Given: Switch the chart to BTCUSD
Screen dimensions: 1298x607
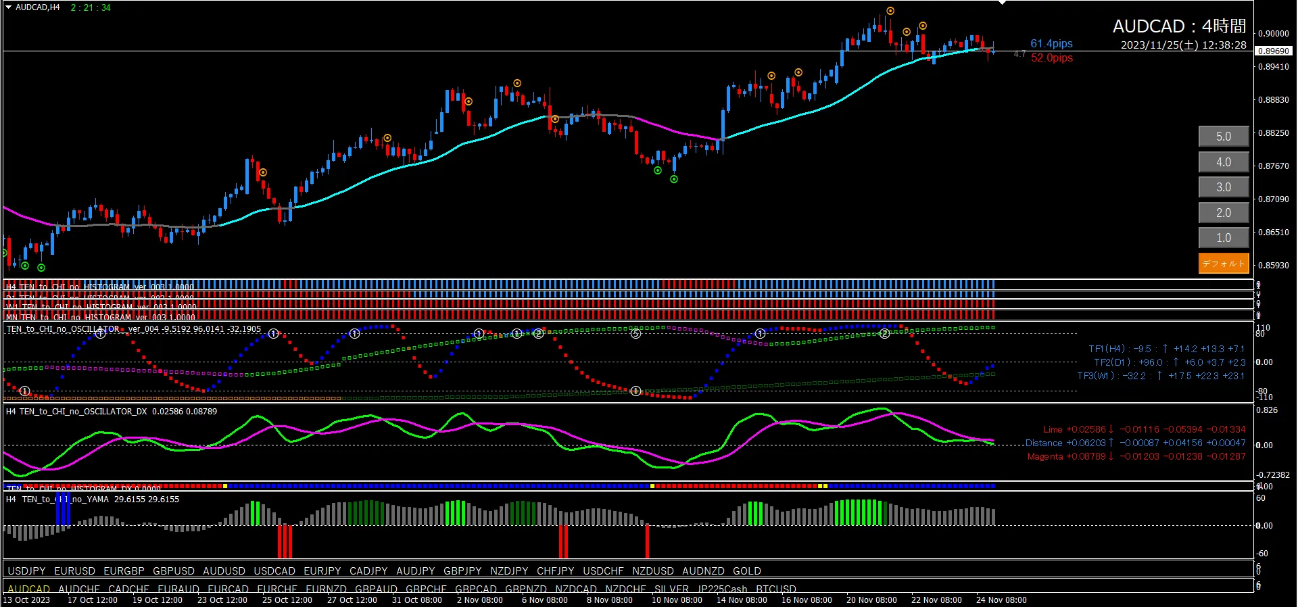Looking at the screenshot, I should (x=776, y=589).
